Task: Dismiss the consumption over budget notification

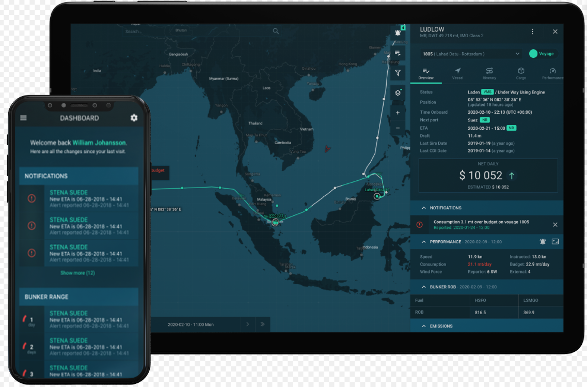Action: point(555,225)
